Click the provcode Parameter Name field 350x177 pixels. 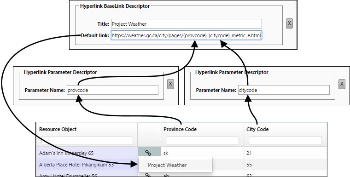pyautogui.click(x=112, y=90)
